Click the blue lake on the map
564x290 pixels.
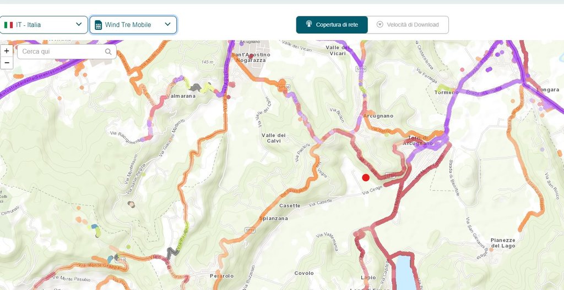[x=404, y=271]
